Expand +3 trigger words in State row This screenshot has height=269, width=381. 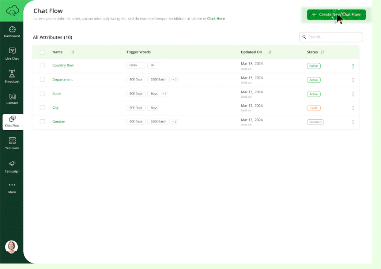point(164,94)
